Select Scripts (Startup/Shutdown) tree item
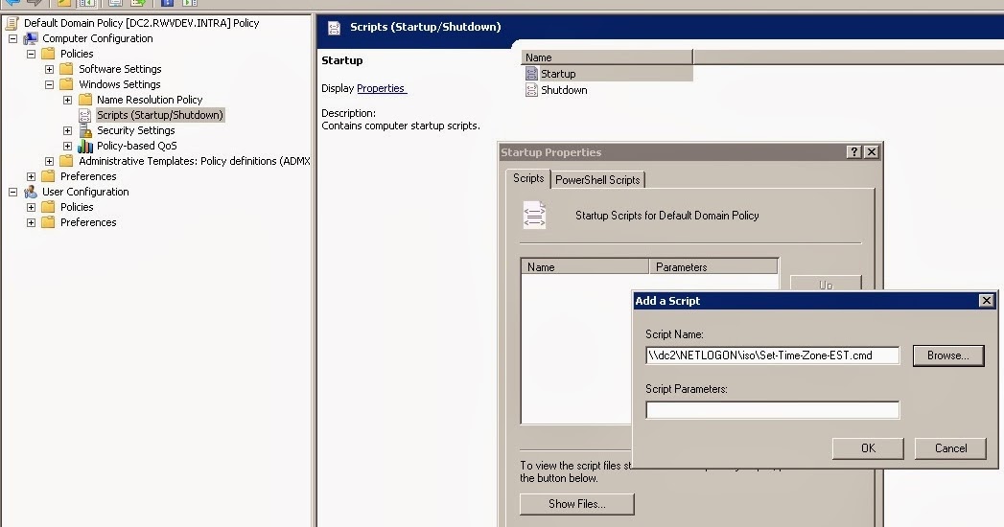 click(x=159, y=115)
